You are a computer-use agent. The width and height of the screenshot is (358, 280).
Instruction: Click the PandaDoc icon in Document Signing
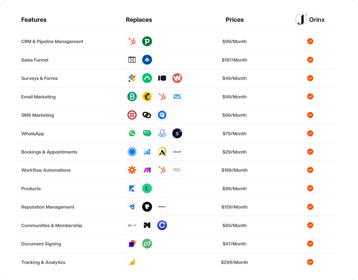(x=147, y=244)
